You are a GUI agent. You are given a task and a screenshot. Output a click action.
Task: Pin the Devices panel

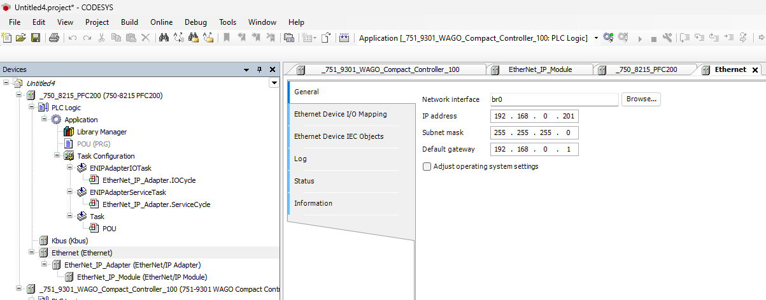[x=259, y=69]
